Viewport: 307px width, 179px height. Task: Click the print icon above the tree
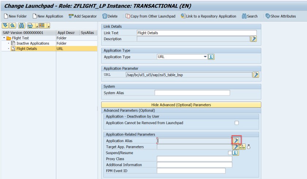(31, 26)
